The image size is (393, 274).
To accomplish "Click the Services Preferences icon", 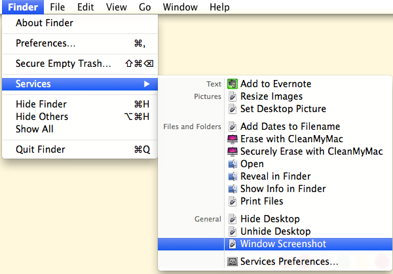I will [233, 262].
